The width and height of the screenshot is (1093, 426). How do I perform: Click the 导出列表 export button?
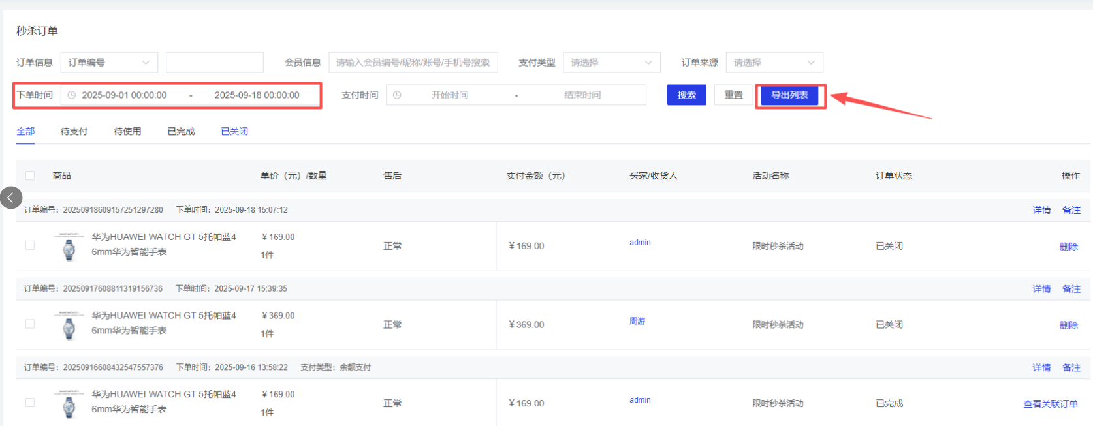click(789, 95)
